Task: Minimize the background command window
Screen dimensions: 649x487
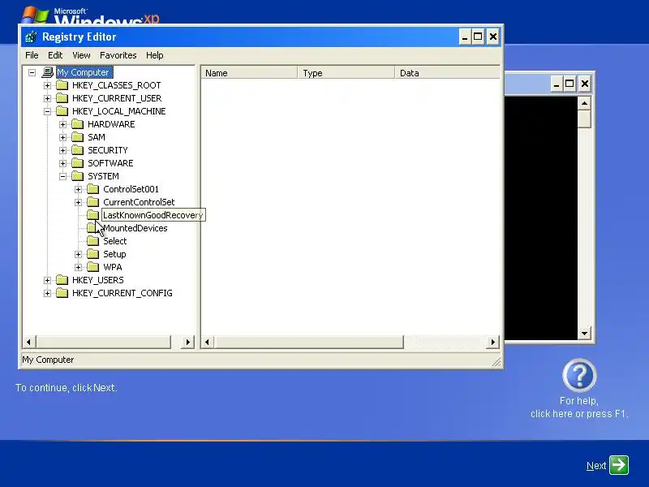Action: [x=557, y=84]
